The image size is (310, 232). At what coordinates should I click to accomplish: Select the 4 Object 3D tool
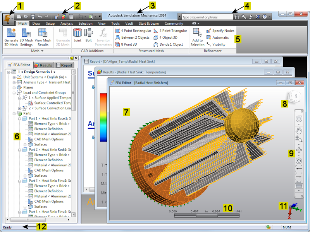point(166,38)
